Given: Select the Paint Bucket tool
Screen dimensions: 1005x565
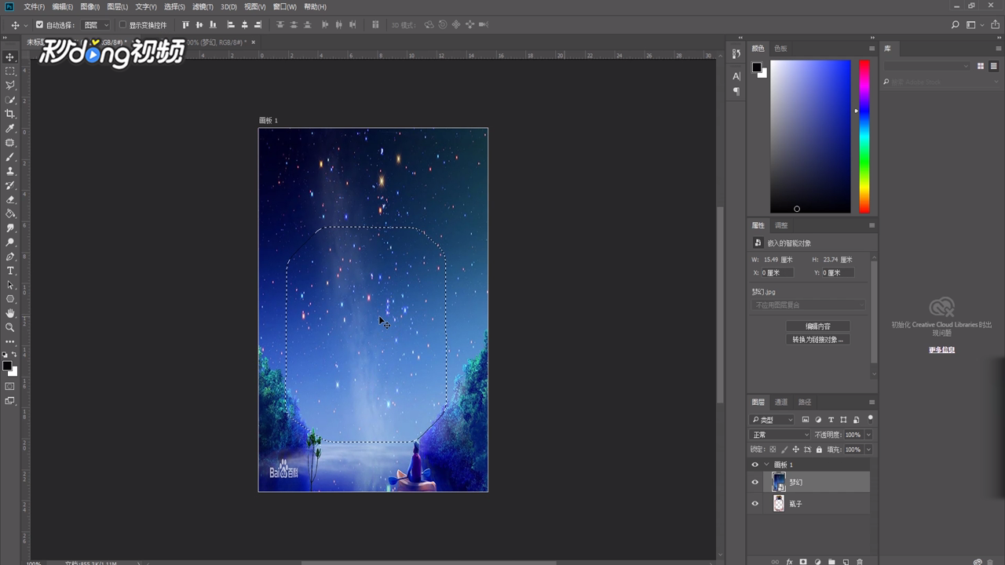Looking at the screenshot, I should 10,213.
